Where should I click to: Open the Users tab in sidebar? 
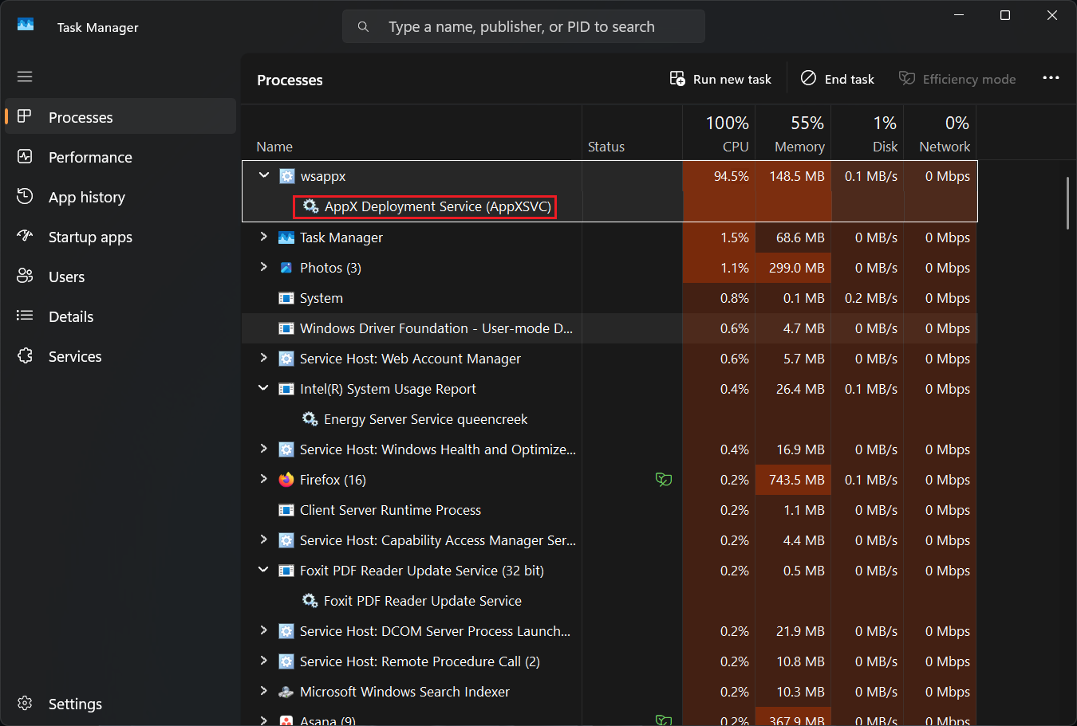[x=66, y=277]
